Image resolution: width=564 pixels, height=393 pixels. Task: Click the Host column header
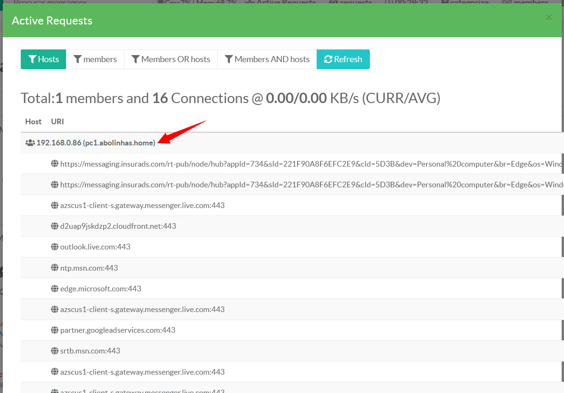(x=33, y=121)
